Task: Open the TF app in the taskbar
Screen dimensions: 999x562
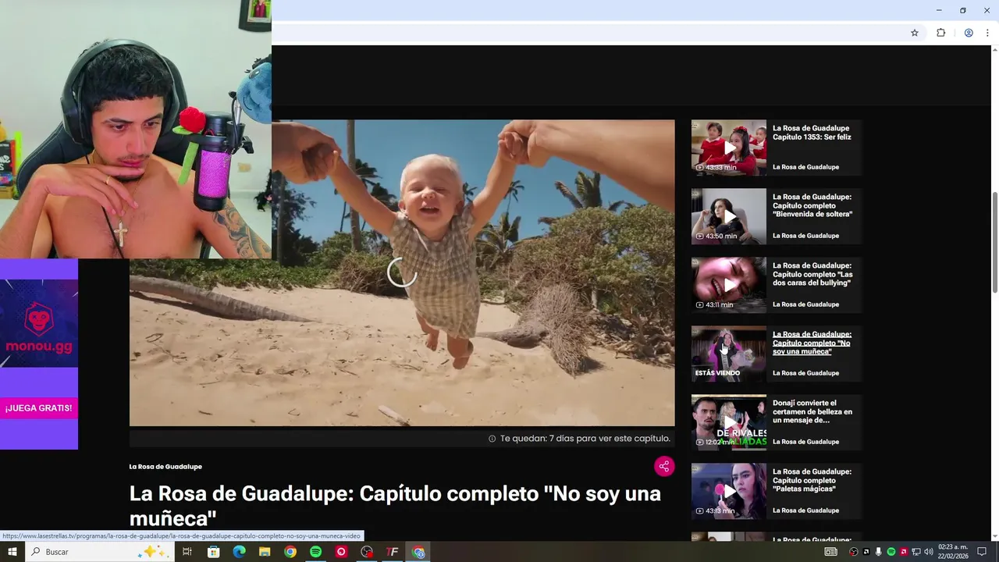Action: (x=393, y=552)
